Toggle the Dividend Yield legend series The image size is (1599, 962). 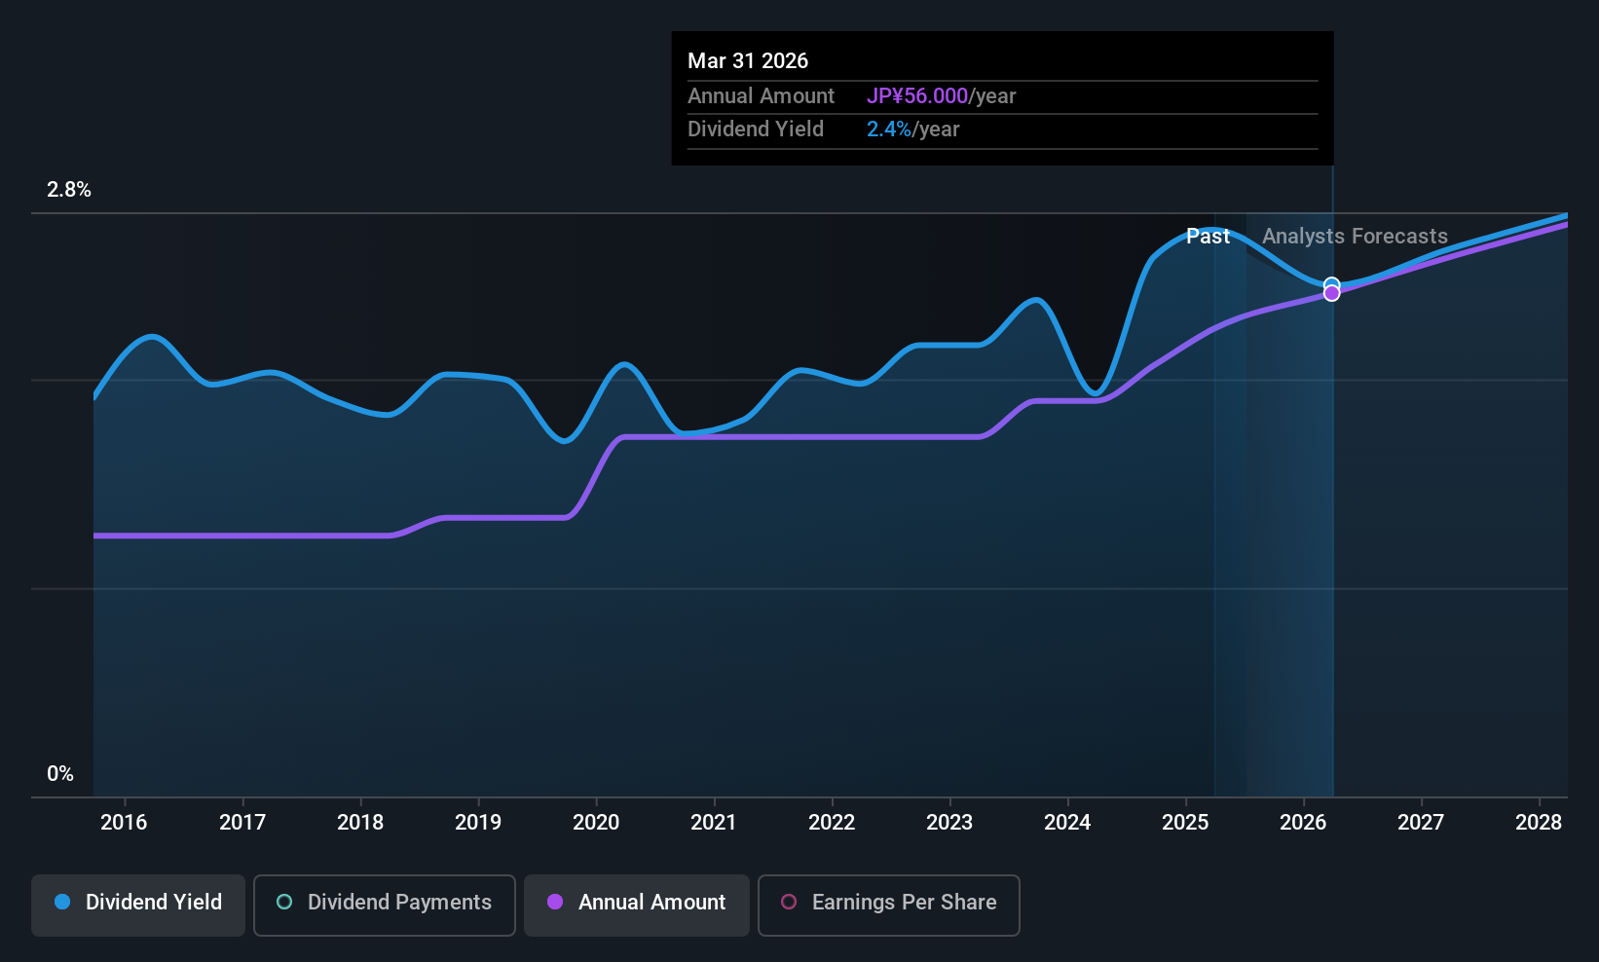pyautogui.click(x=138, y=905)
